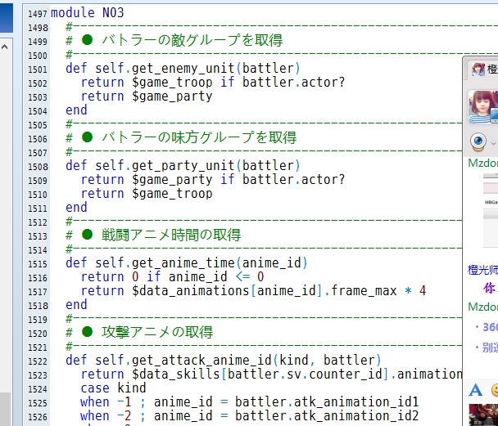Click 'return 0 if anime_id <= 0' line
Viewport: 498px width, 426px height.
point(173,277)
